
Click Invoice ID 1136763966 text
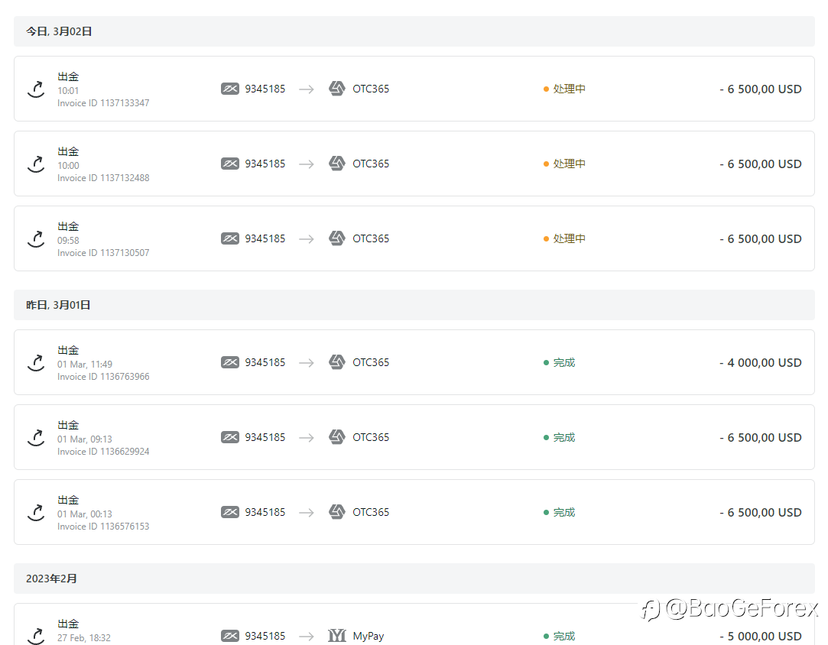(103, 376)
